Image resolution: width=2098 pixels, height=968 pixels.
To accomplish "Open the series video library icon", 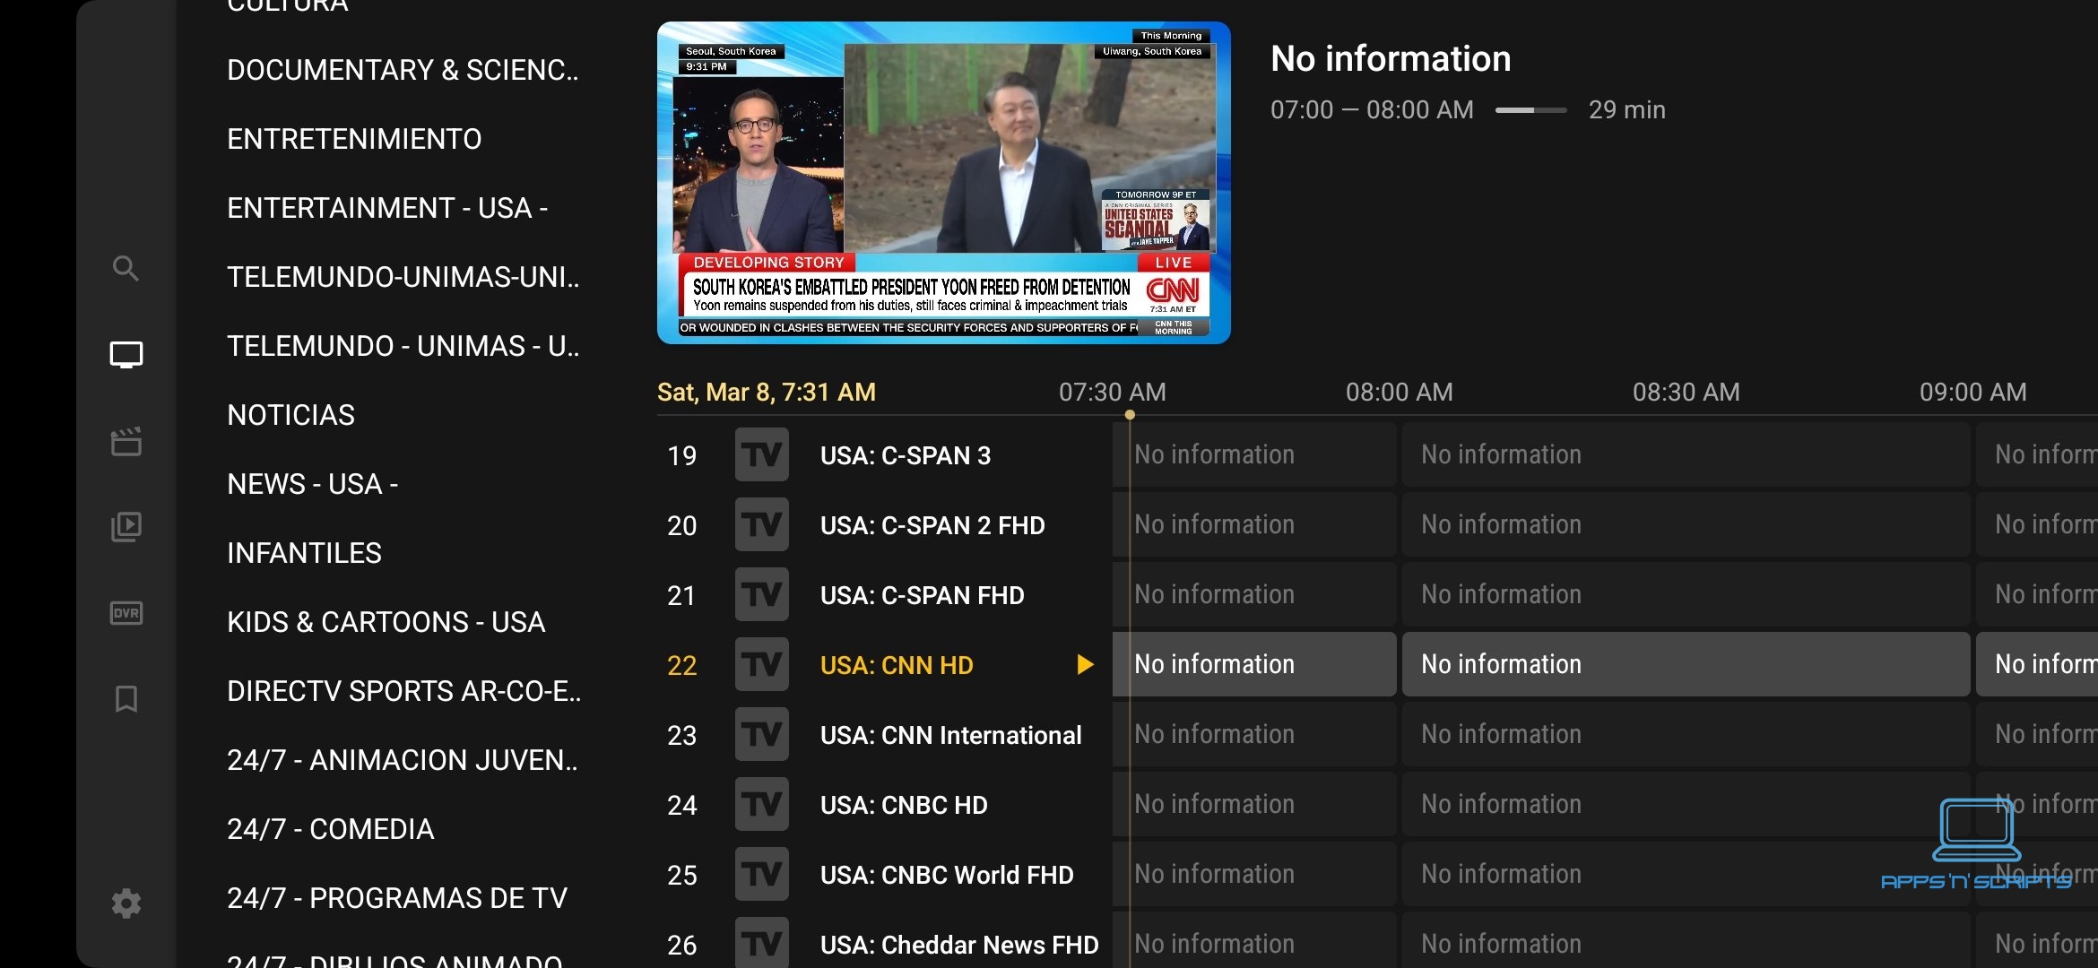I will (x=126, y=527).
